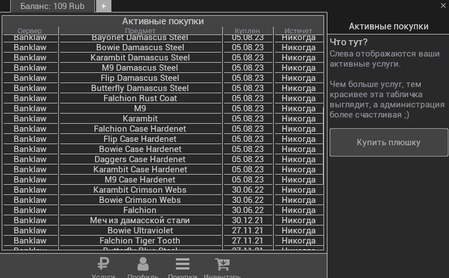
Task: Click Никогда in Falchion Rust Coat row
Action: [299, 98]
